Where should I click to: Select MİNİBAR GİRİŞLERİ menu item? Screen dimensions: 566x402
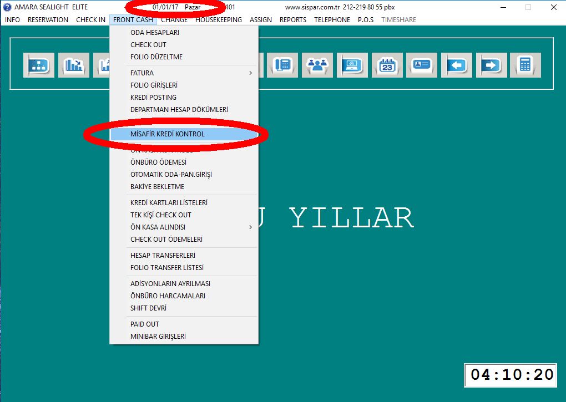(x=158, y=336)
